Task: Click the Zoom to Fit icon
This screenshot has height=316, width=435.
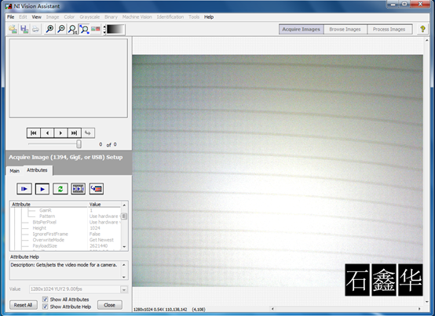Action: [84, 29]
